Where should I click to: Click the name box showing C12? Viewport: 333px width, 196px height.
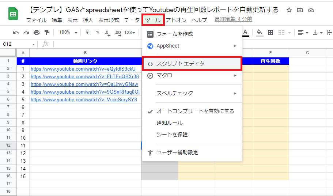16,44
